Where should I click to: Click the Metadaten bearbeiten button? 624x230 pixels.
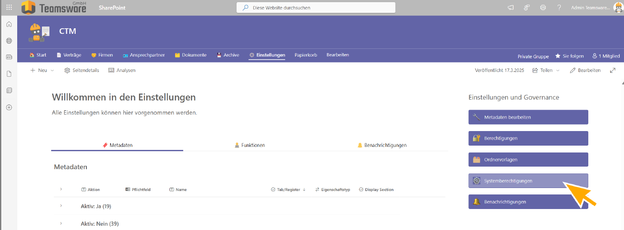[x=528, y=117]
